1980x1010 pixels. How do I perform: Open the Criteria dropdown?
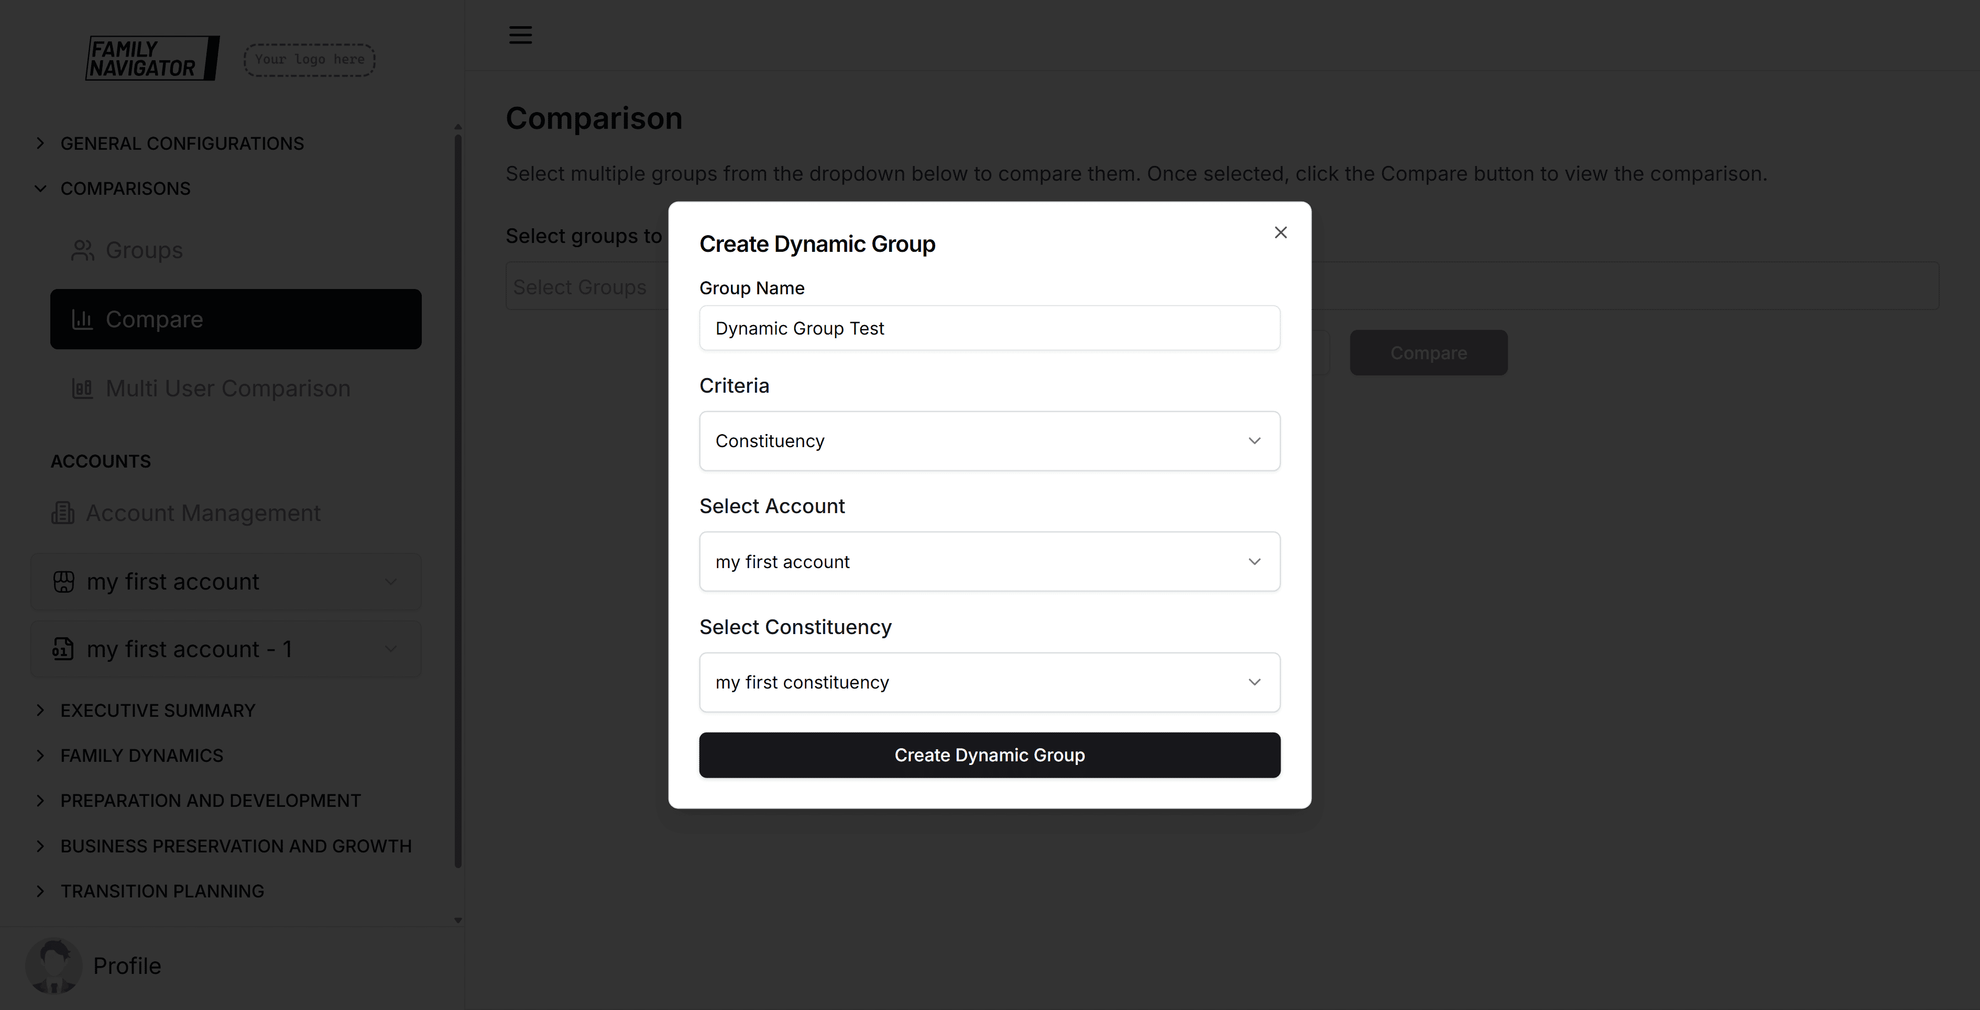click(989, 441)
